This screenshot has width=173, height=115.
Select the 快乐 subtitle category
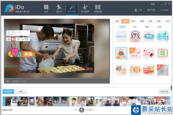(122, 27)
